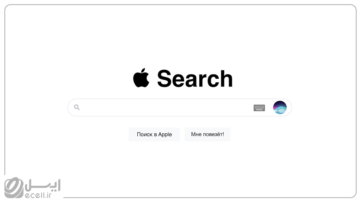The image size is (361, 203).
Task: Open the on-screen keyboard icon
Action: [x=259, y=108]
